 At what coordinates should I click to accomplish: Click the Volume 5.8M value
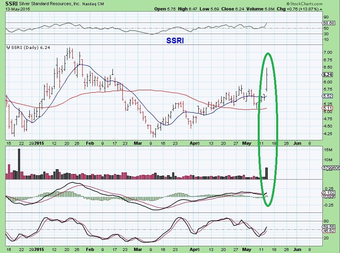tap(261, 9)
